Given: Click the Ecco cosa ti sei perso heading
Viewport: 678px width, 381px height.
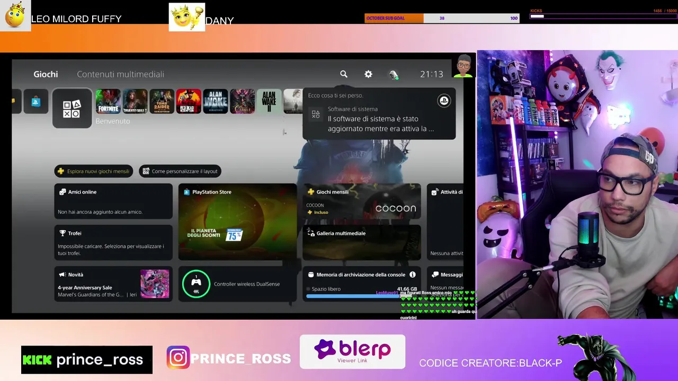Looking at the screenshot, I should [x=335, y=95].
